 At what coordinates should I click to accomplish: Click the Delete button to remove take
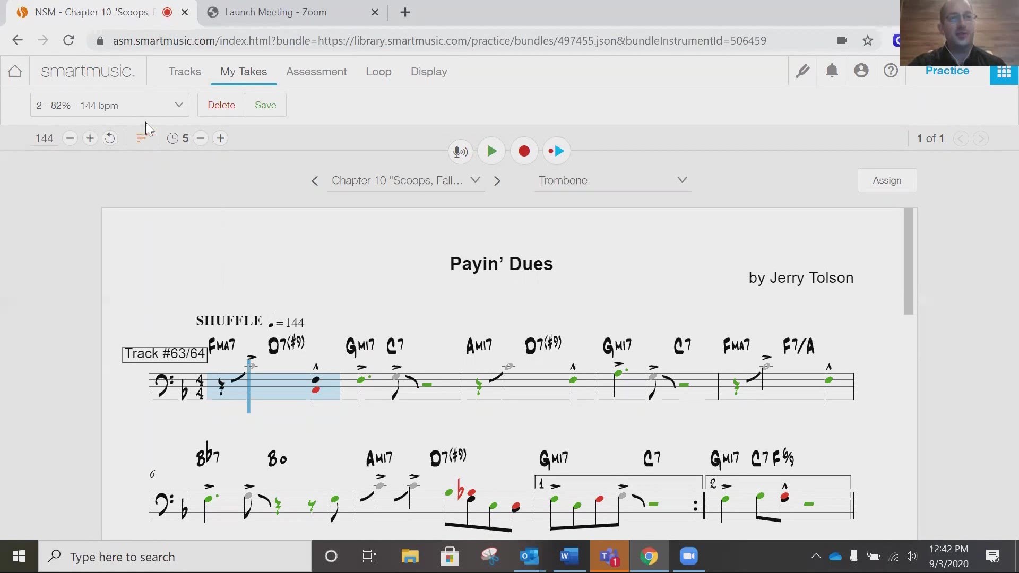click(221, 105)
